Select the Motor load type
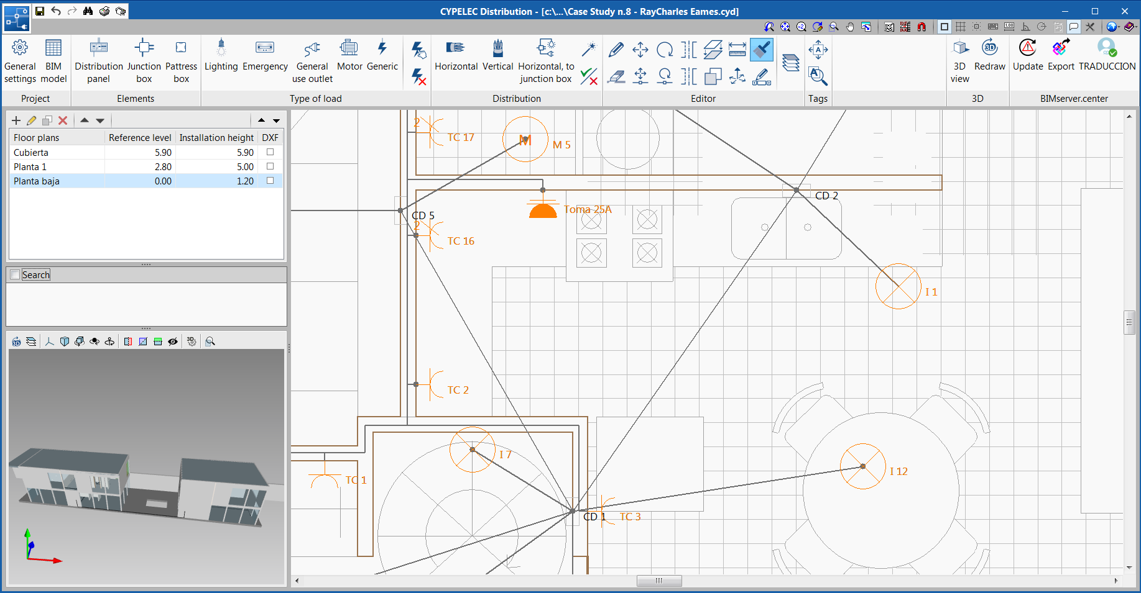The image size is (1141, 593). coord(349,56)
